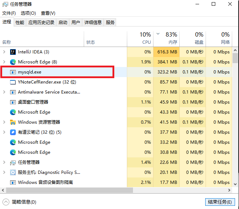Expand the Windows 资源管理器 group
The height and width of the screenshot is (209, 239).
click(4, 122)
